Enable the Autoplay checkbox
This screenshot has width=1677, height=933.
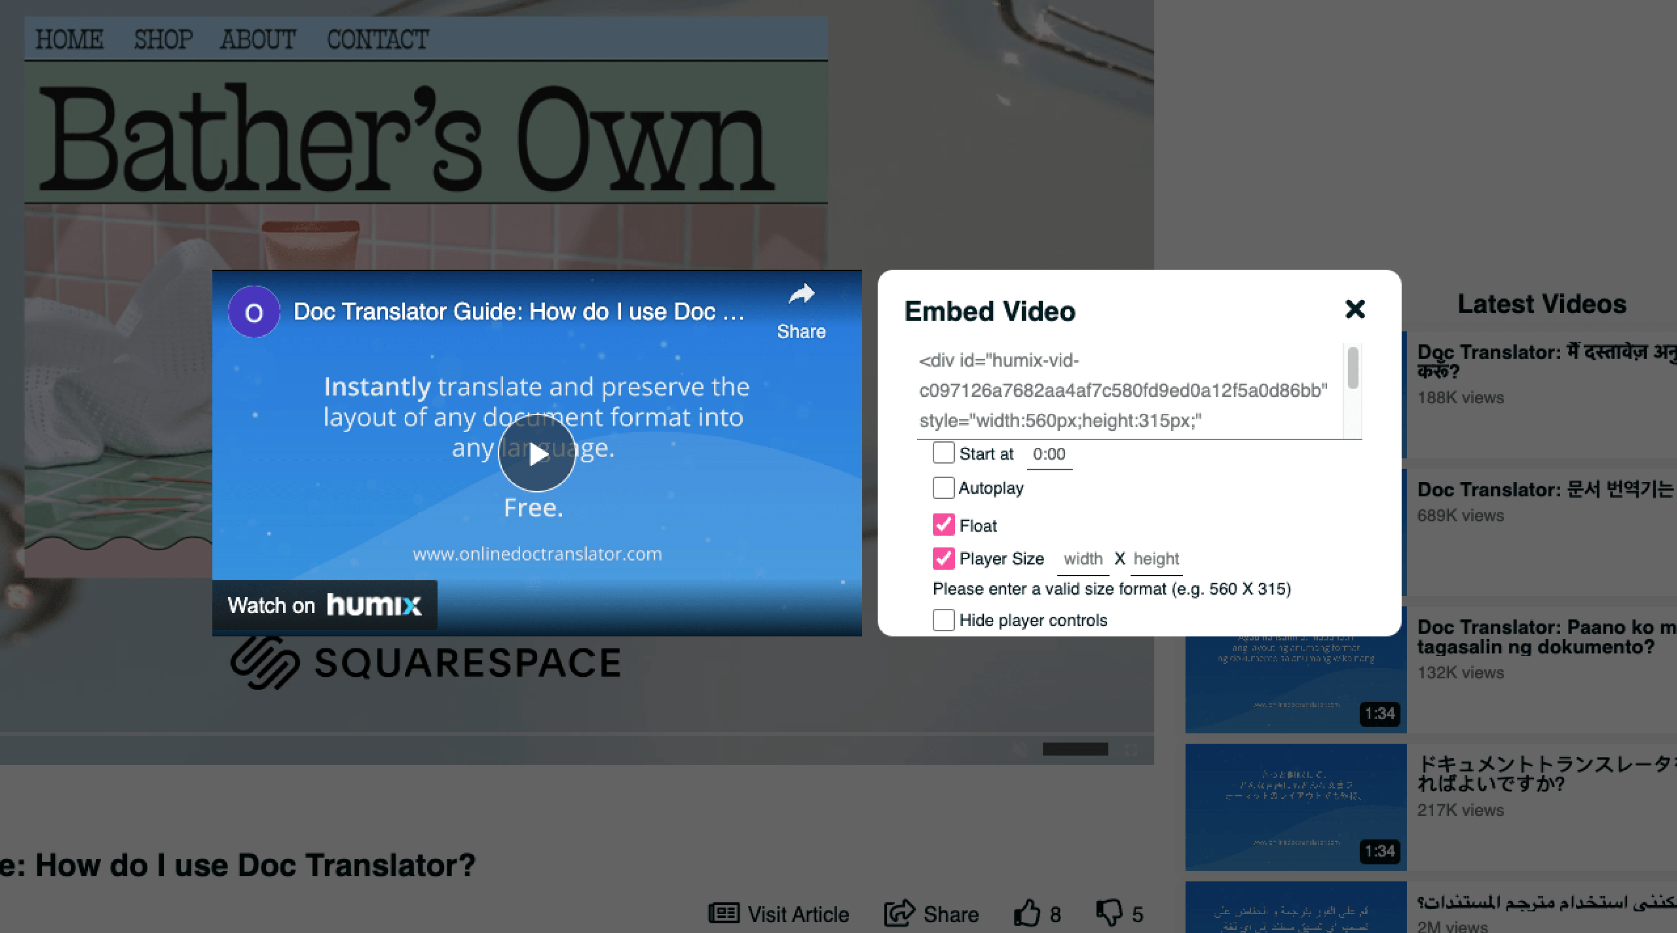943,487
